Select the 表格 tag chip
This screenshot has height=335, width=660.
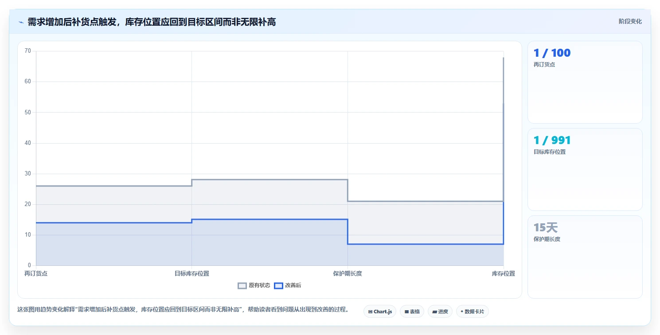click(x=412, y=312)
